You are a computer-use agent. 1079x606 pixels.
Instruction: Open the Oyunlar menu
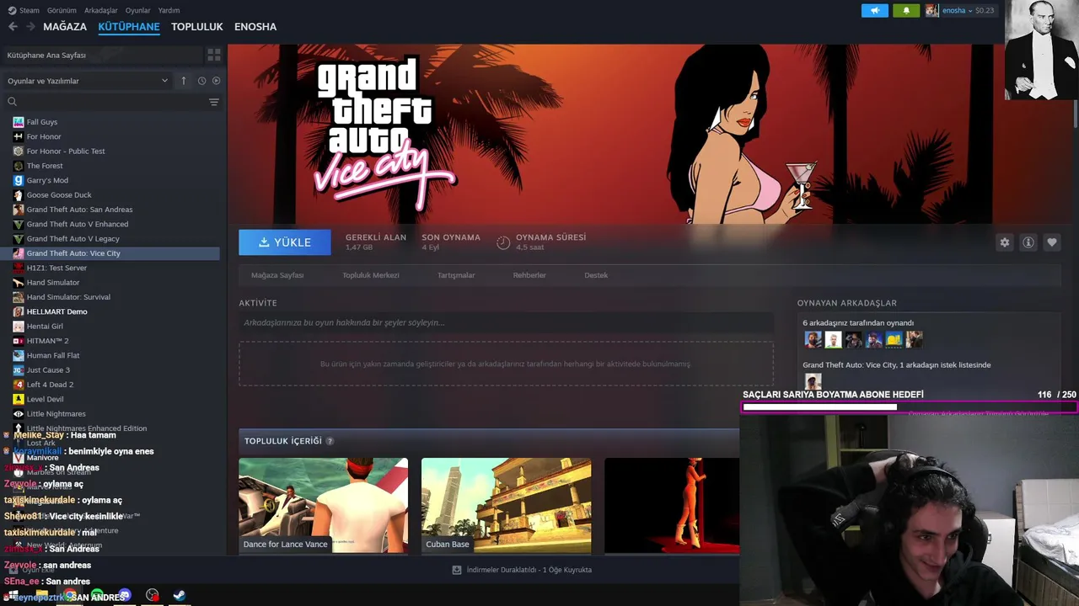(x=138, y=10)
